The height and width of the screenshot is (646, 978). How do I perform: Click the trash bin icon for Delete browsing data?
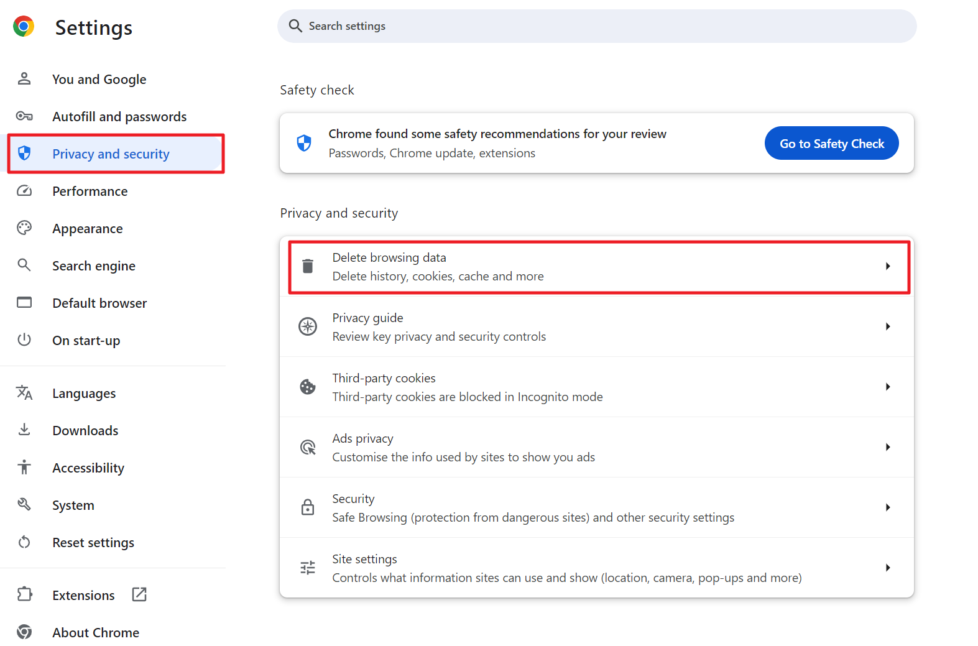[308, 266]
